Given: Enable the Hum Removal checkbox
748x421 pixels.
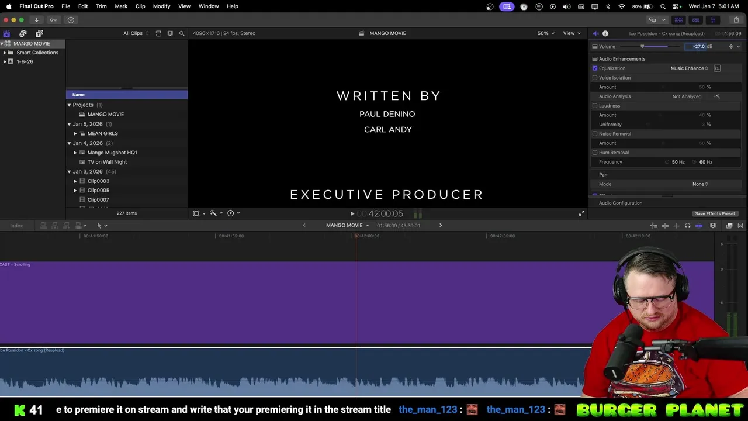Looking at the screenshot, I should coord(595,153).
